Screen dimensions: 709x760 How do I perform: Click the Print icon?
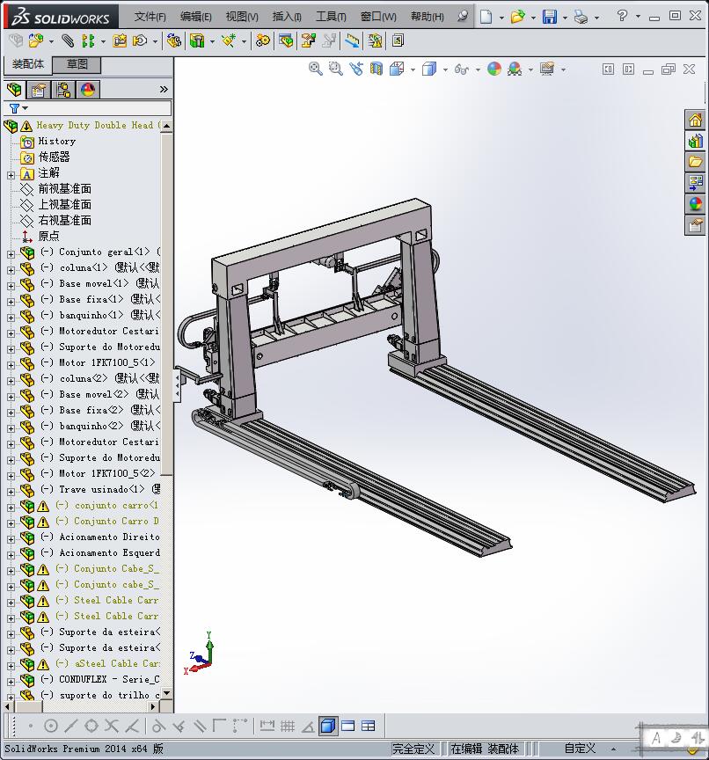tap(581, 17)
